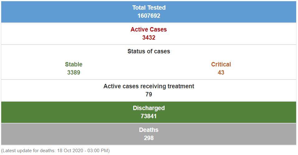
Task: Click the Status of cases heading
Action: [149, 51]
